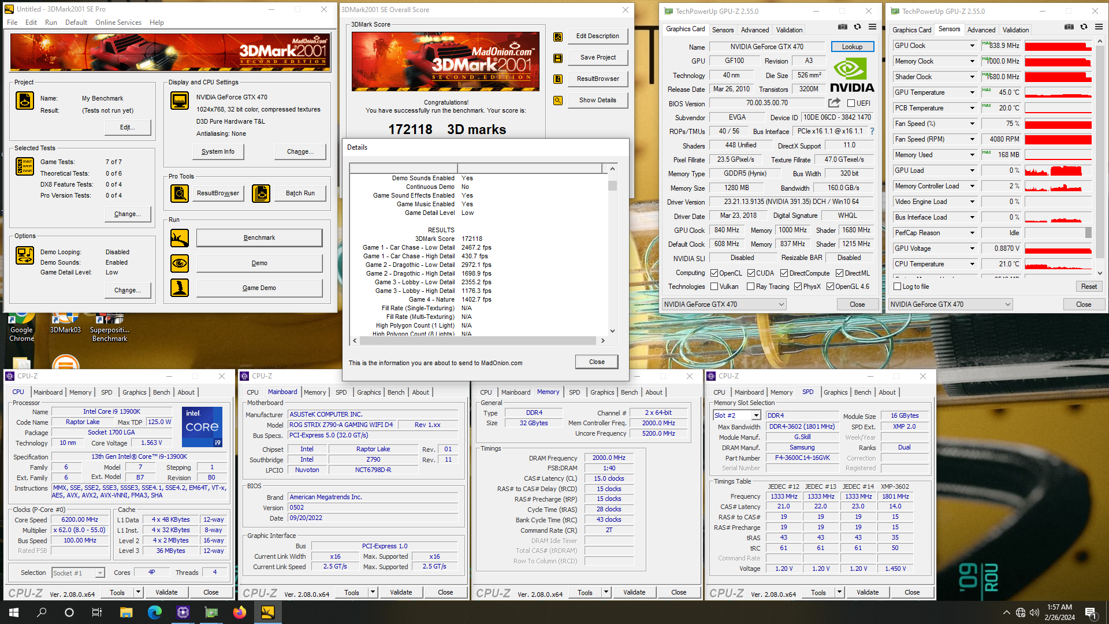Image resolution: width=1109 pixels, height=624 pixels.
Task: Switch to Bench tab in CPU-Z Memory window
Action: [629, 392]
